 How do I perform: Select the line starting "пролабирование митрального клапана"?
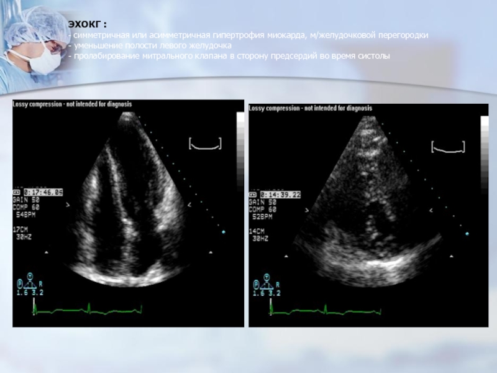[x=229, y=56]
